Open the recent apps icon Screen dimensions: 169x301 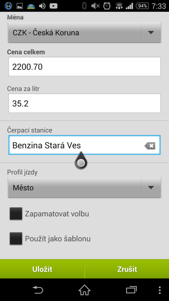(x=131, y=290)
